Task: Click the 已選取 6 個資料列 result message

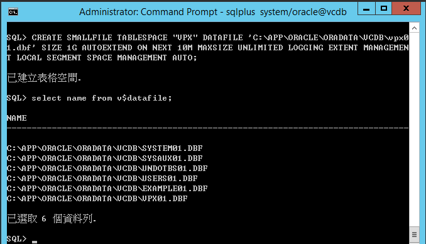Action: (52, 219)
